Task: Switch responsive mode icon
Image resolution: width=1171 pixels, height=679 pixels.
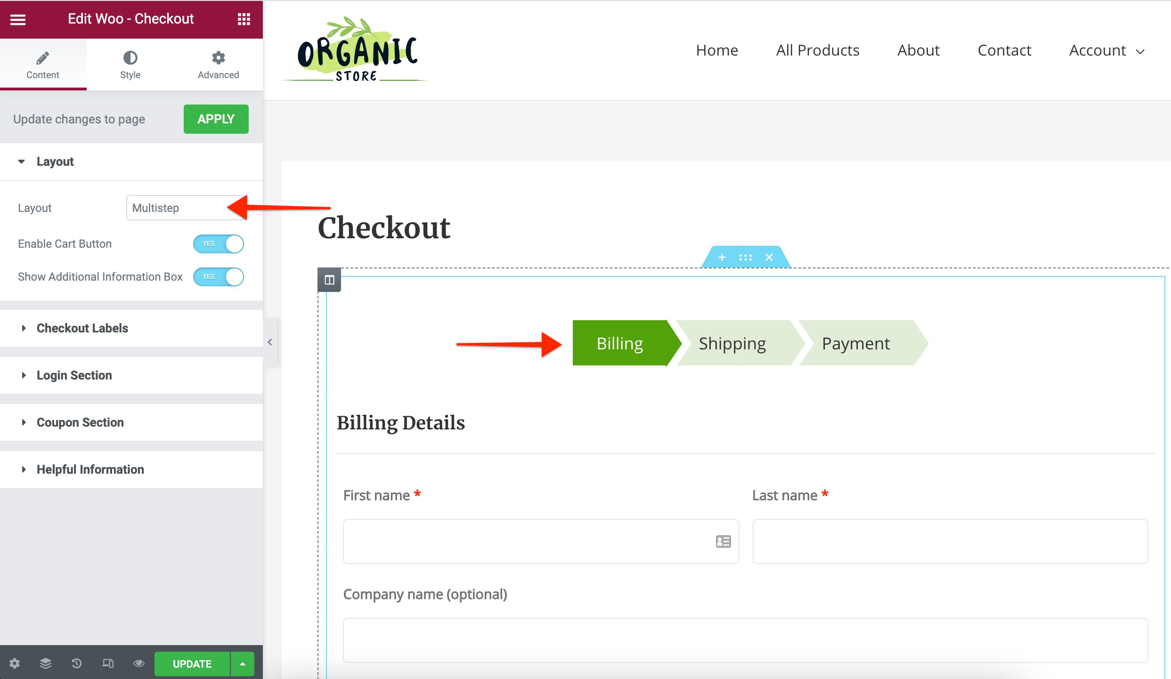Action: tap(108, 663)
